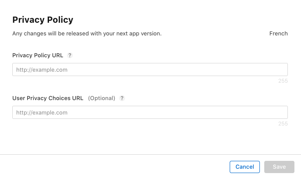Select the 255 counter under Privacy Policy URL
The image size is (301, 177).
click(x=283, y=81)
